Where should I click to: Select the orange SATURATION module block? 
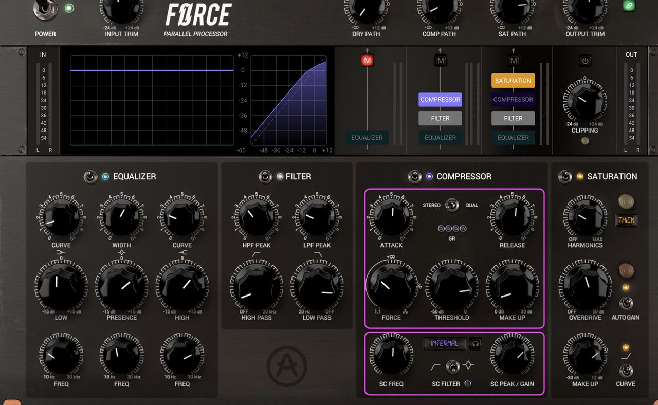(x=513, y=81)
